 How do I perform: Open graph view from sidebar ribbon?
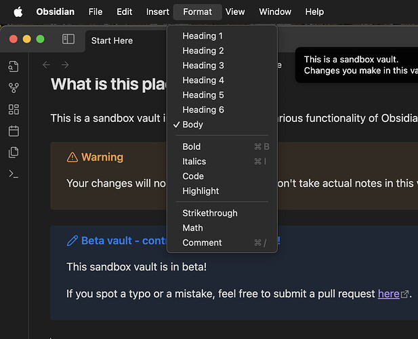(14, 87)
